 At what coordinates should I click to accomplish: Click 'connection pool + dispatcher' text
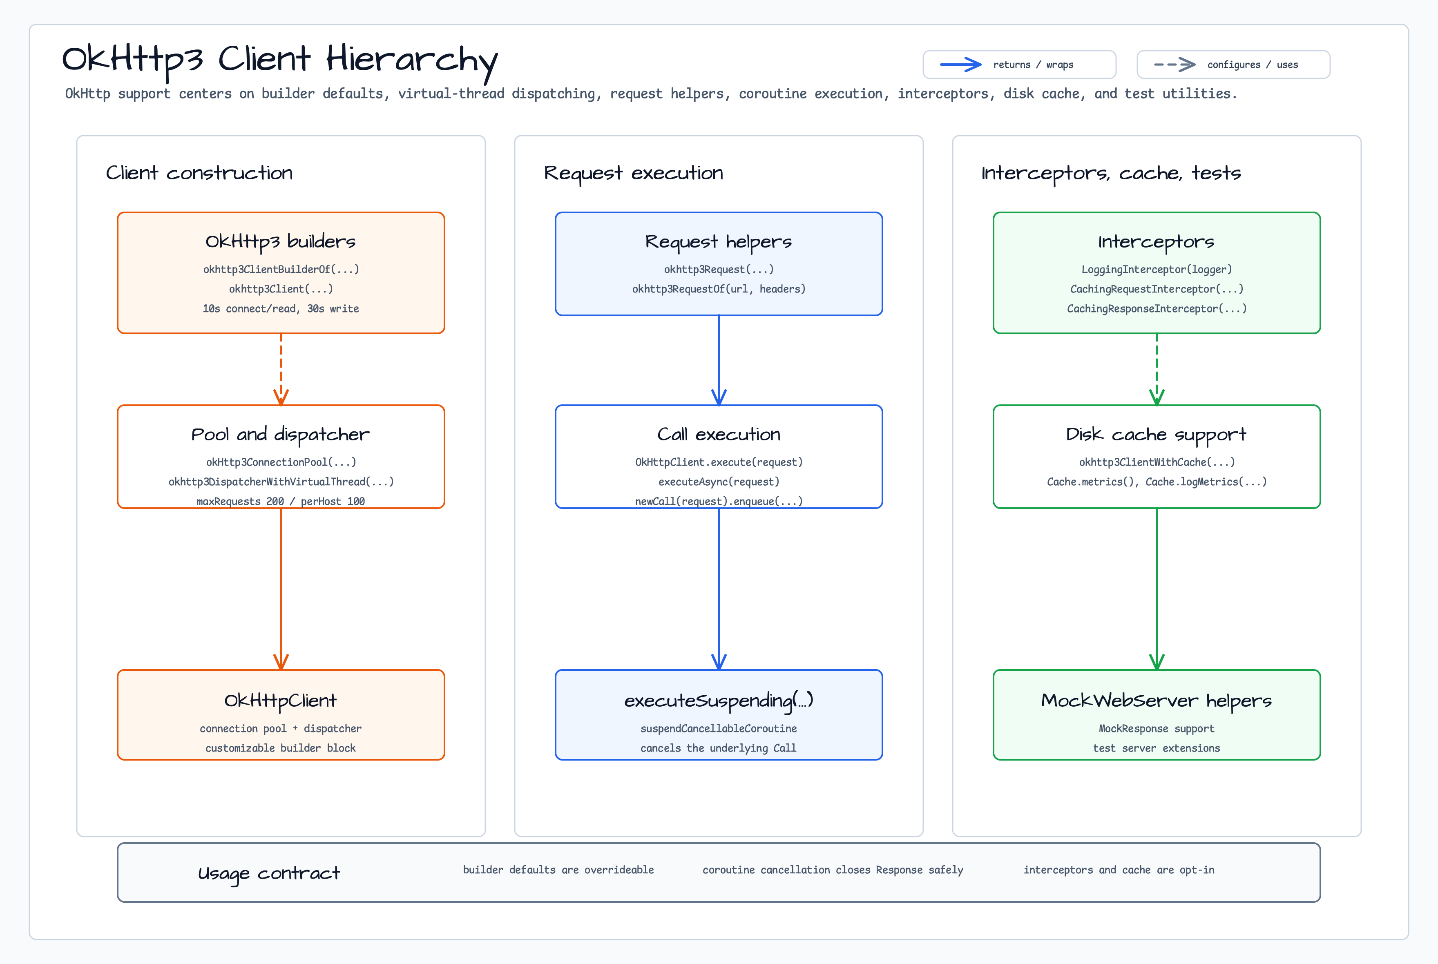click(281, 729)
